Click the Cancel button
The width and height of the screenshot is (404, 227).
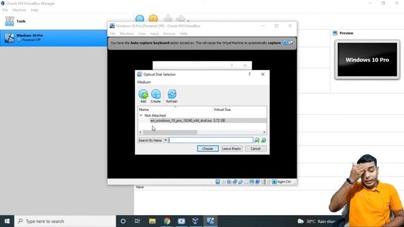255,149
